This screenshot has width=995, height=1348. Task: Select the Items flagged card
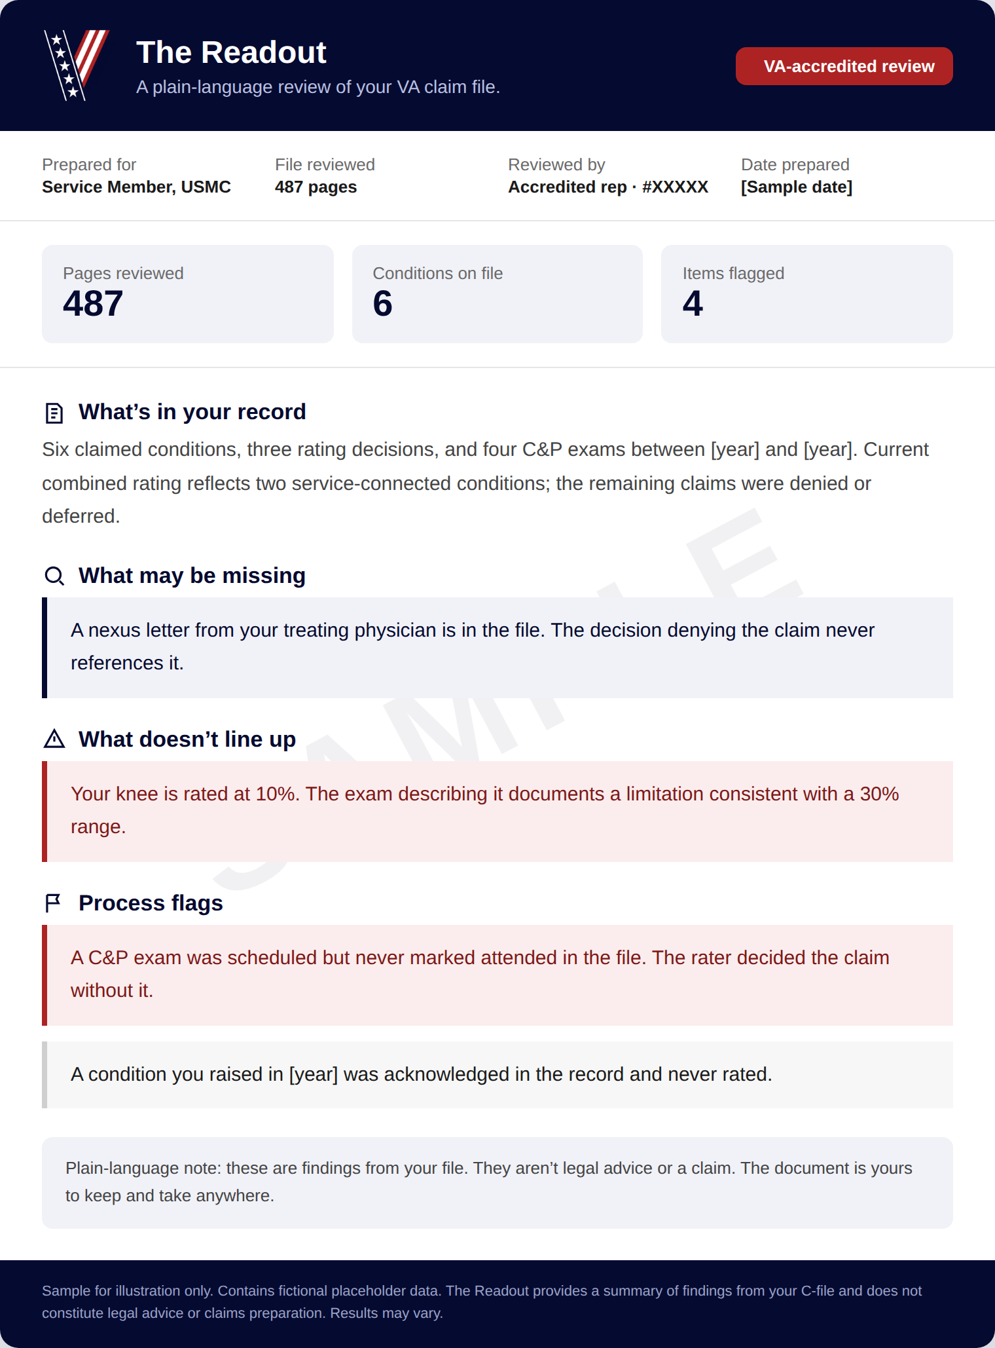[x=807, y=294]
